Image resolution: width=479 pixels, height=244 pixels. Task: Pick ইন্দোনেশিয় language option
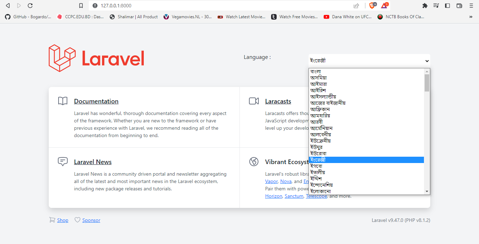tap(366, 185)
